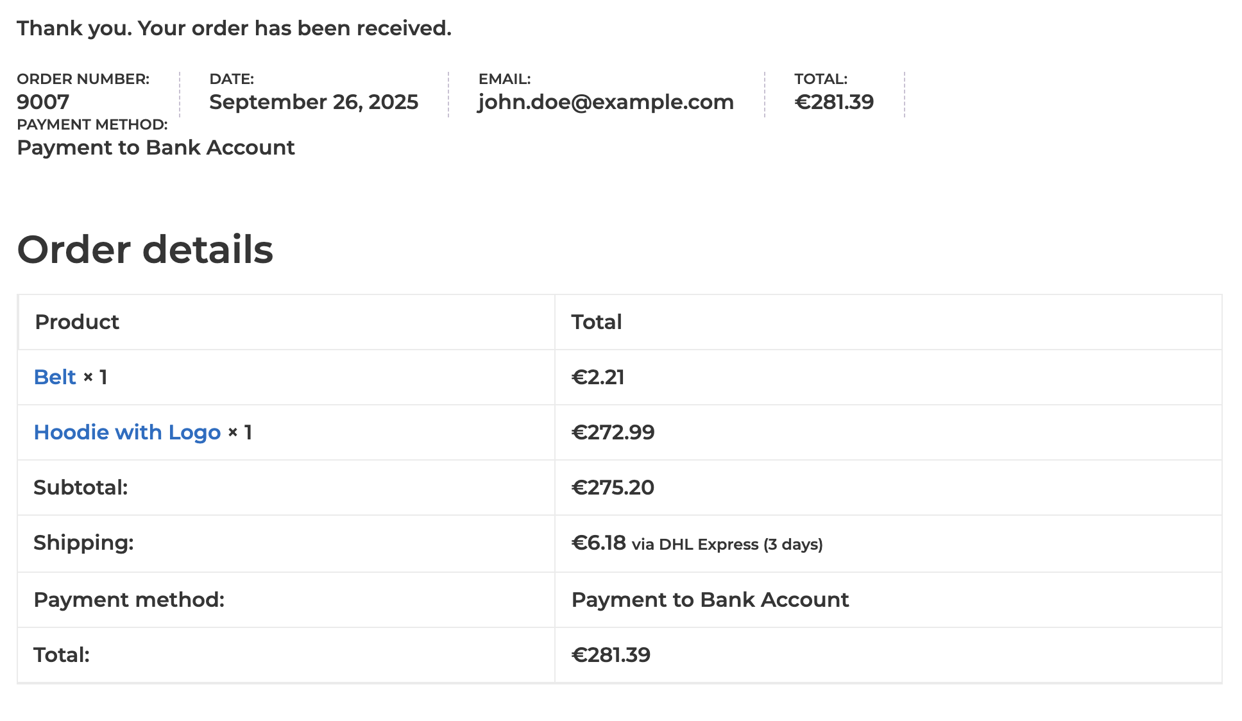Viewport: 1242px width, 721px height.
Task: Click the order number 9007
Action: point(43,102)
